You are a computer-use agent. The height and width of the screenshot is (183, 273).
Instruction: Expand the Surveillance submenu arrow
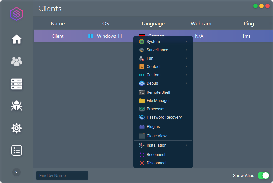(x=186, y=50)
